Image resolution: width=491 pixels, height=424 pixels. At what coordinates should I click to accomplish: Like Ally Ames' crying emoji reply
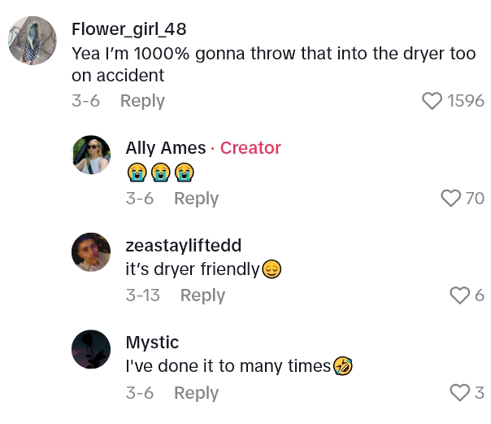(x=450, y=199)
